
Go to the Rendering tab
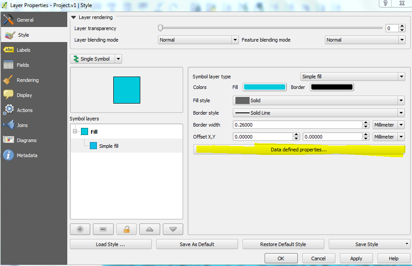pos(34,80)
